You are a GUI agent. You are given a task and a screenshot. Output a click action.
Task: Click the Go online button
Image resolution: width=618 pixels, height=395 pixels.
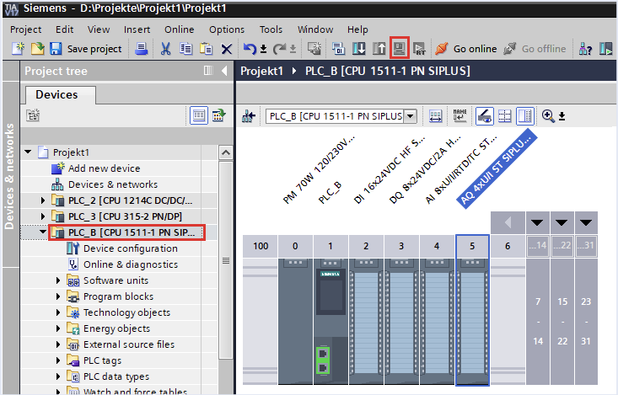pos(466,49)
